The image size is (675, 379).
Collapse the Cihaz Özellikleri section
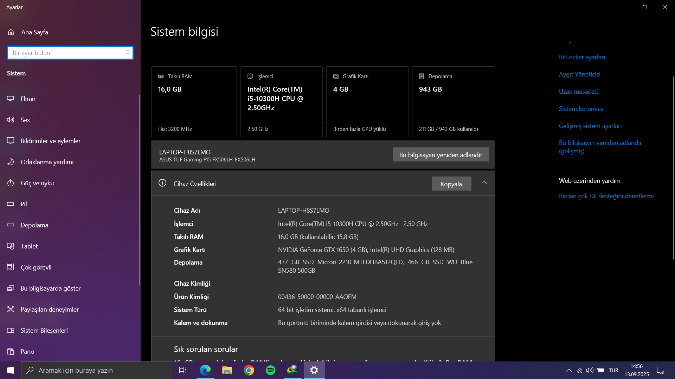coord(484,183)
